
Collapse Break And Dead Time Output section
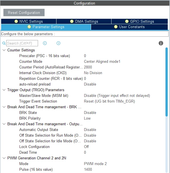point(4,124)
